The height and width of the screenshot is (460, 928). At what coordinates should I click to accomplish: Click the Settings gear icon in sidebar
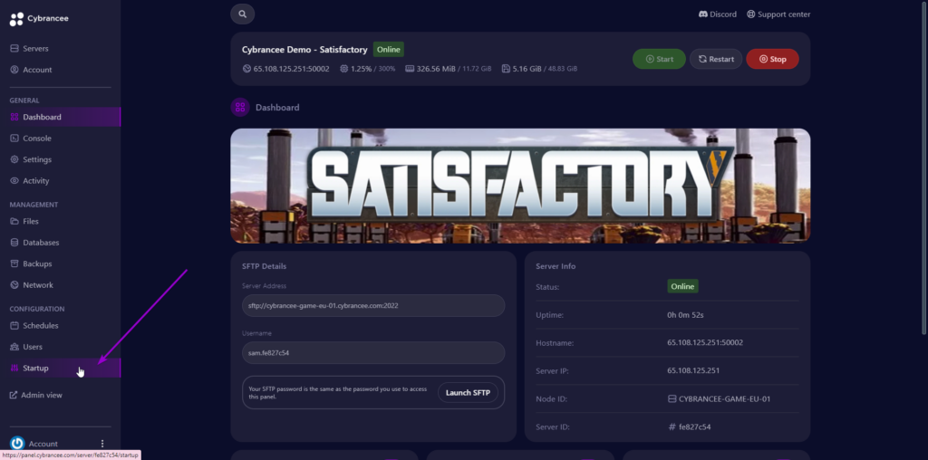pos(14,159)
